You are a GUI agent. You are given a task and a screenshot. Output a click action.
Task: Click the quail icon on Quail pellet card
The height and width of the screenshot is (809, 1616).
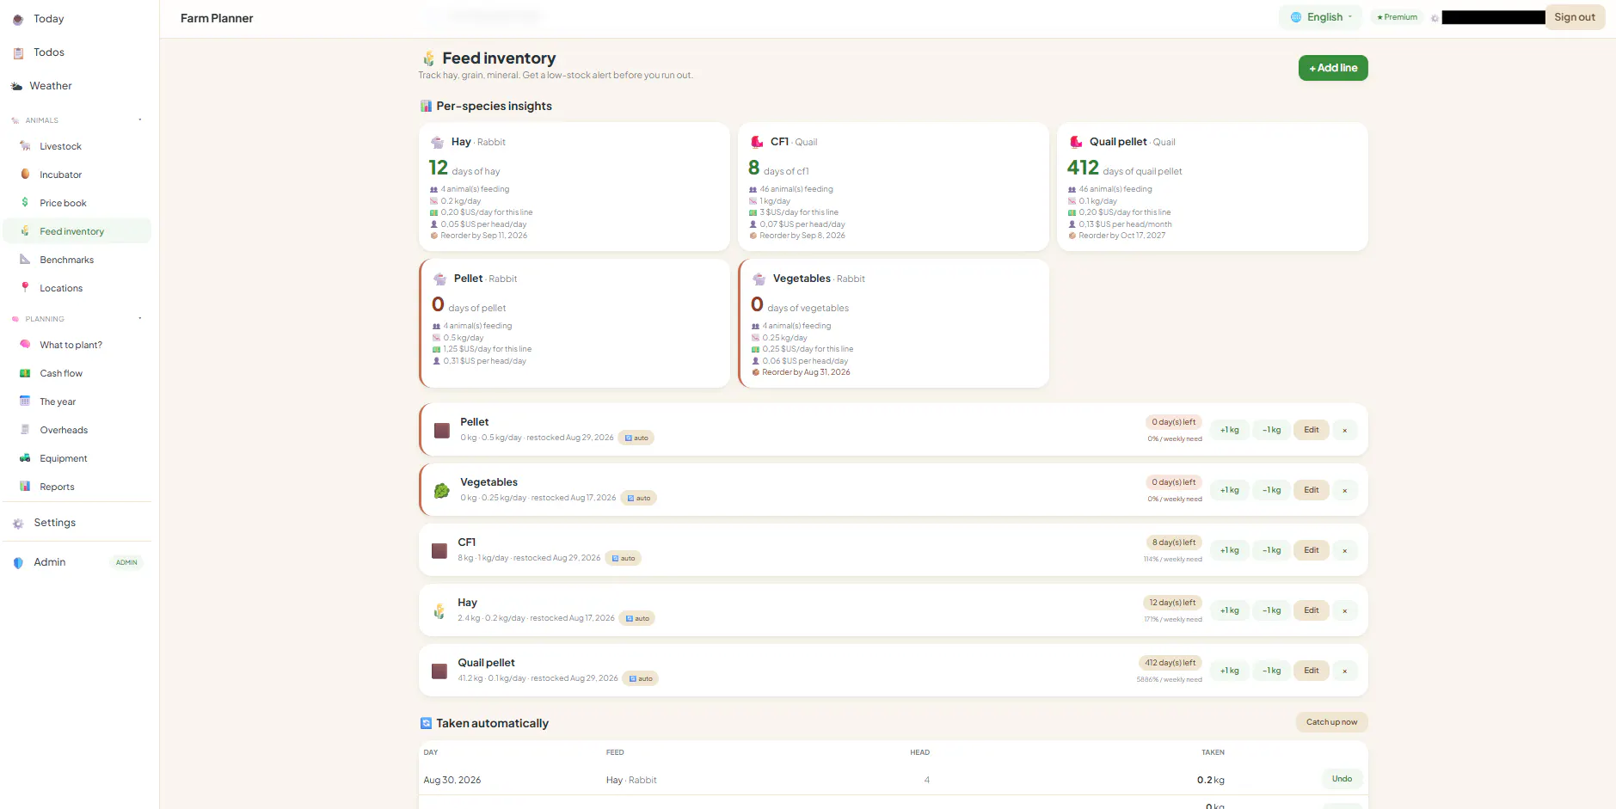pyautogui.click(x=1076, y=142)
